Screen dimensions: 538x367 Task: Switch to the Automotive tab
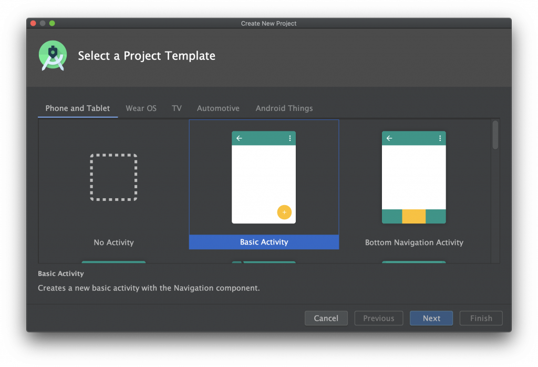(x=218, y=108)
